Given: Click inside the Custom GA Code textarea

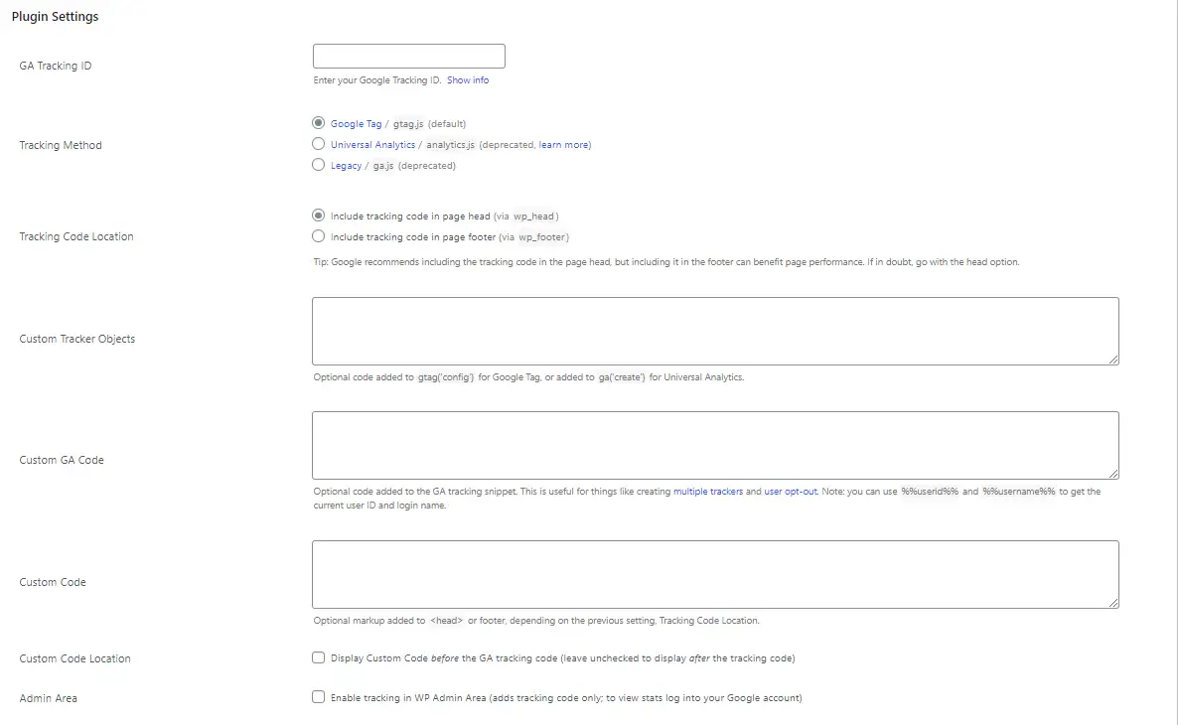Looking at the screenshot, I should coord(714,444).
